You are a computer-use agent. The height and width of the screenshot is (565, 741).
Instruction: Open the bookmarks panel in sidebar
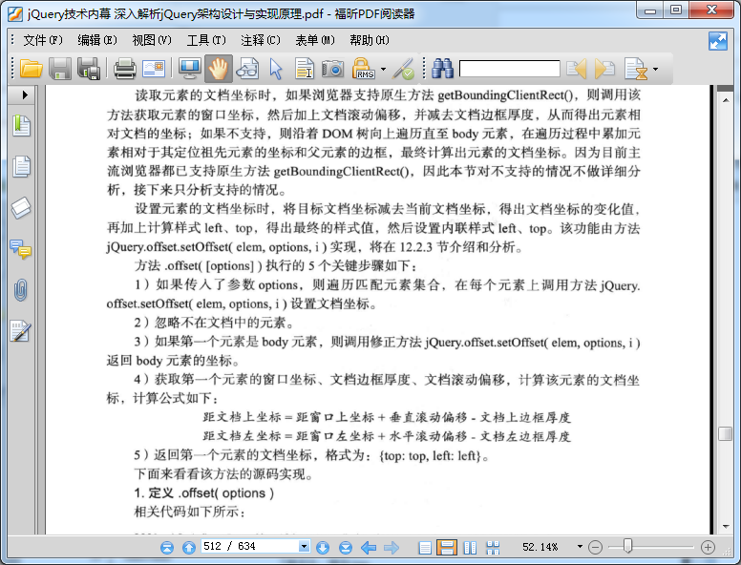click(21, 126)
